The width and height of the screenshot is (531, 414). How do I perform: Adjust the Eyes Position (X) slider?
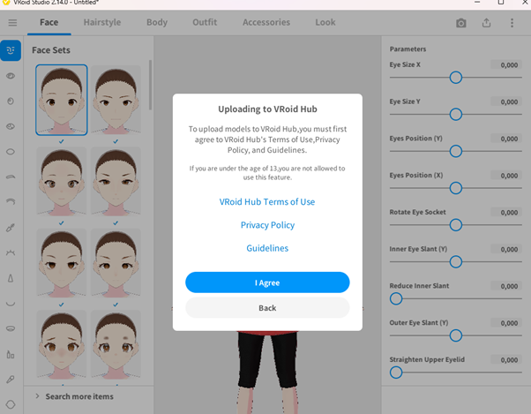pyautogui.click(x=455, y=188)
